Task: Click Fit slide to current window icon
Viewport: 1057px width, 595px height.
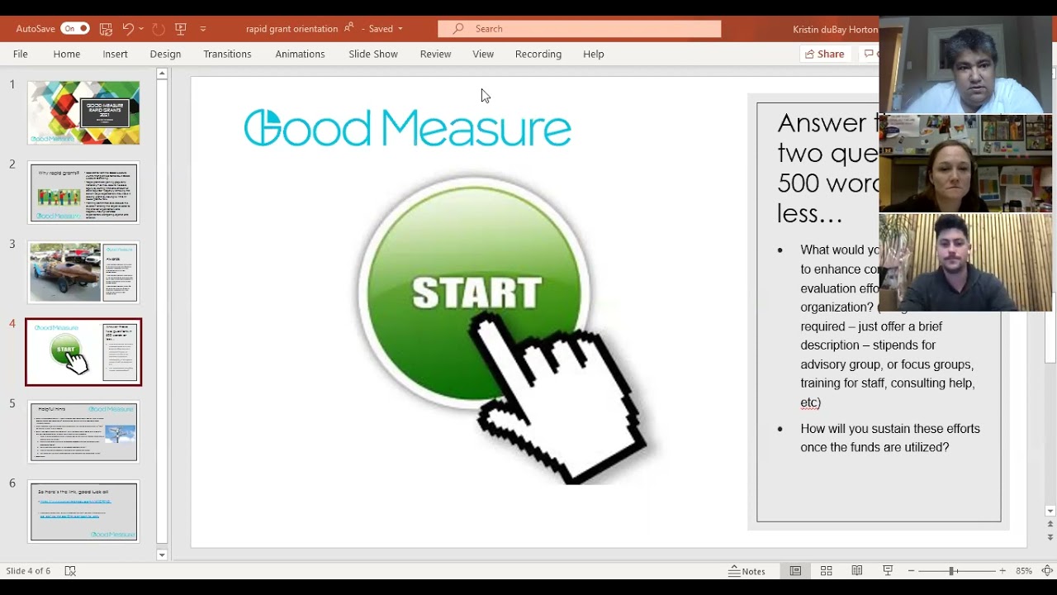Action: 1047,571
